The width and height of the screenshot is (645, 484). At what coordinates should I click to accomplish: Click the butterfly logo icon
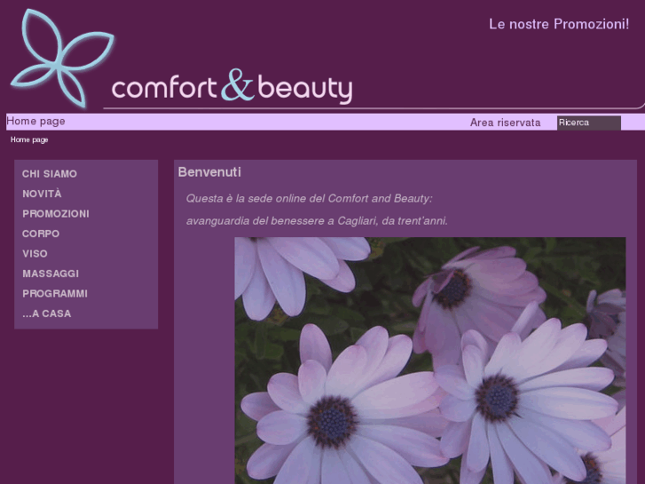coord(62,58)
